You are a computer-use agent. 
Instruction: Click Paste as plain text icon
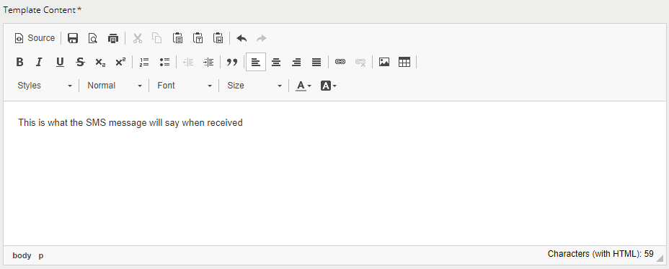198,38
